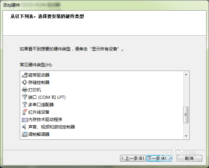
Task: Click the list scrollbar up arrow
Action: point(186,74)
